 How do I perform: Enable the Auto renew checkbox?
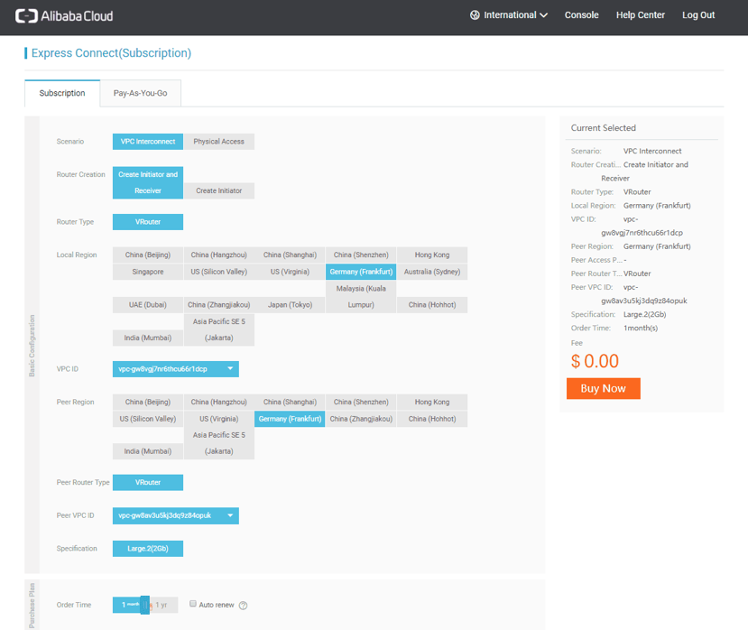[193, 604]
